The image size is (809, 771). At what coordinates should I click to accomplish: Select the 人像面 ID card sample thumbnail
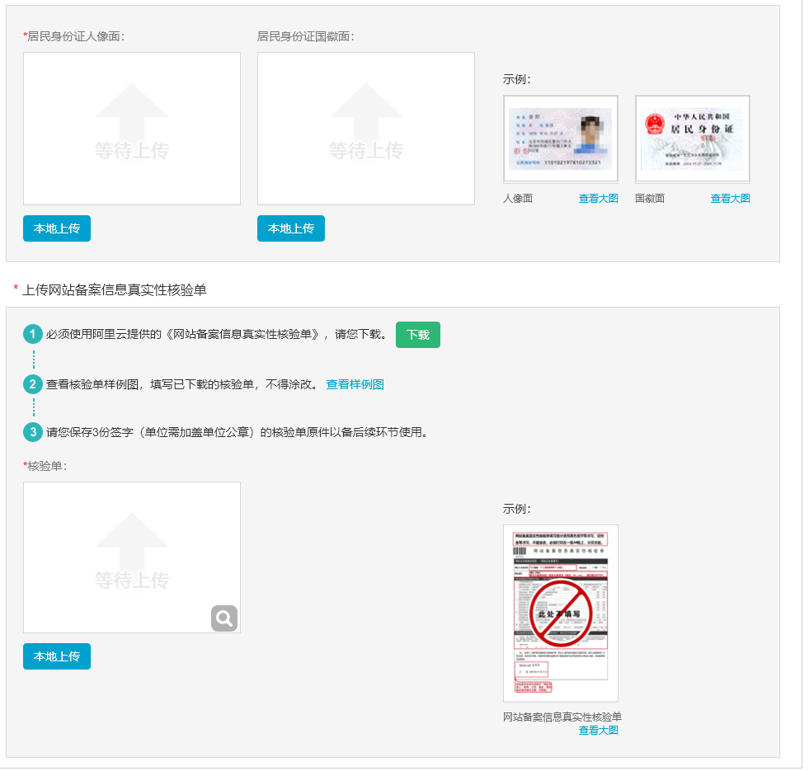tap(561, 138)
